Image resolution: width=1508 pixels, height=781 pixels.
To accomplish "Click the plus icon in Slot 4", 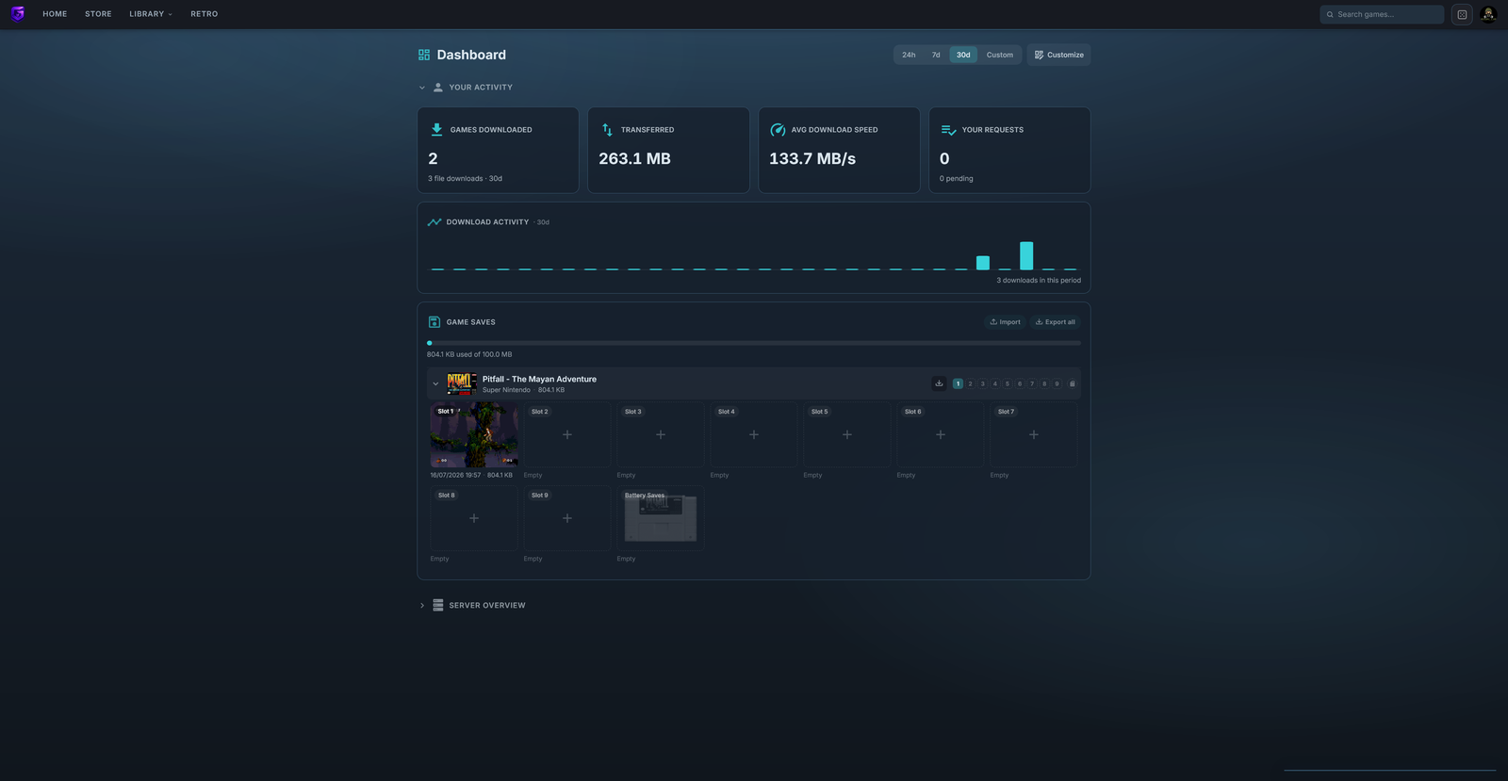I will coord(754,435).
